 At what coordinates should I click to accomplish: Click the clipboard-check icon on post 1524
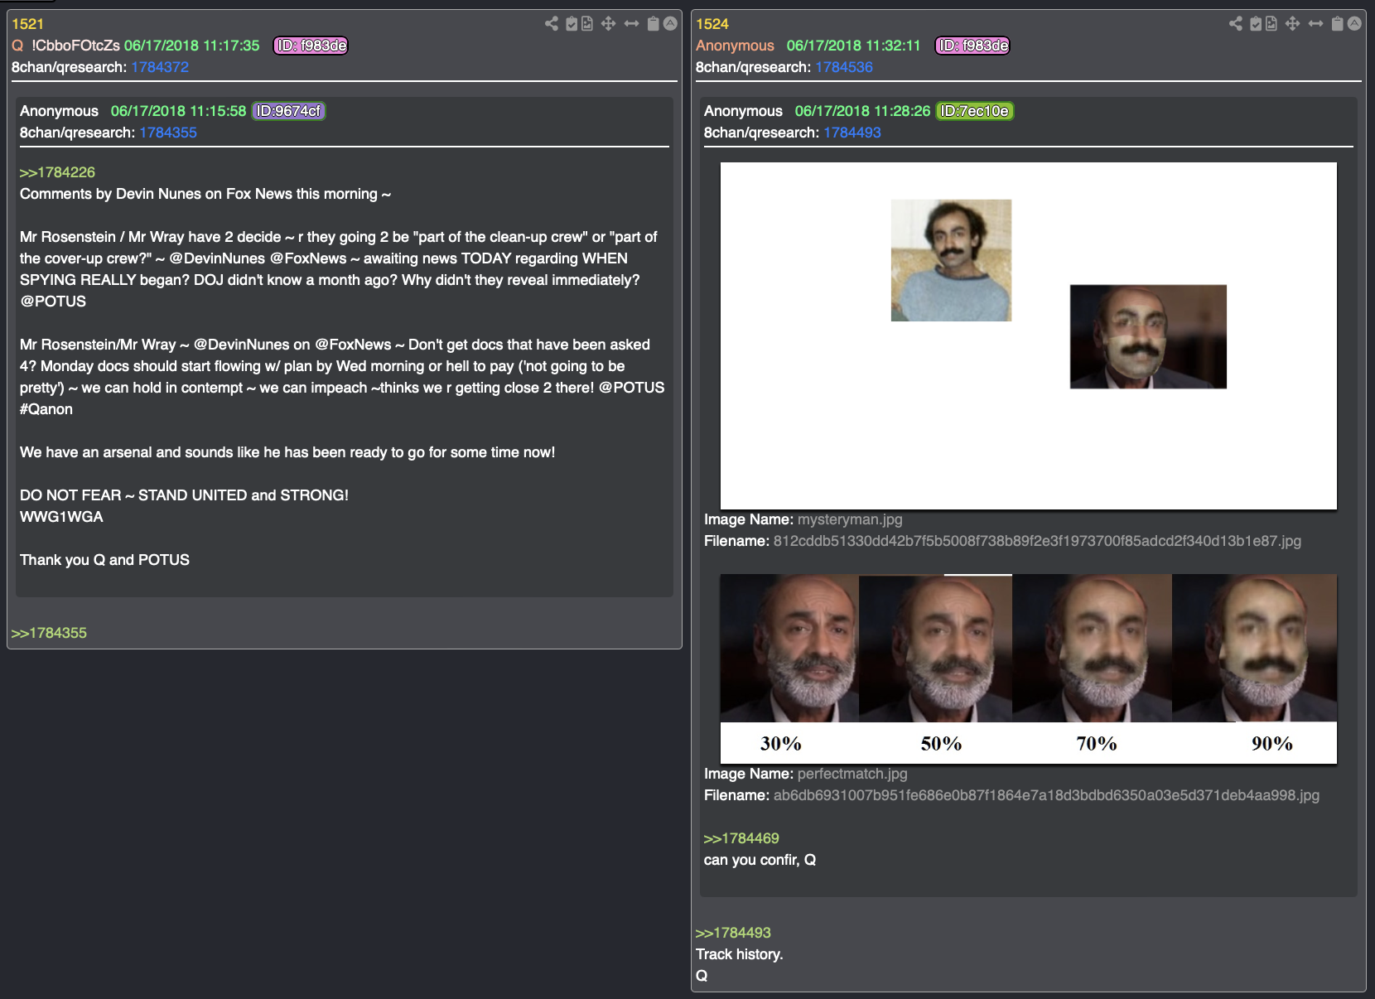1256,23
